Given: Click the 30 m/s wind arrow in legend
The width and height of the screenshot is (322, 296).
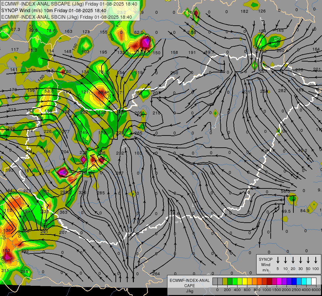Looking at the screenshot, I should coord(301,260).
